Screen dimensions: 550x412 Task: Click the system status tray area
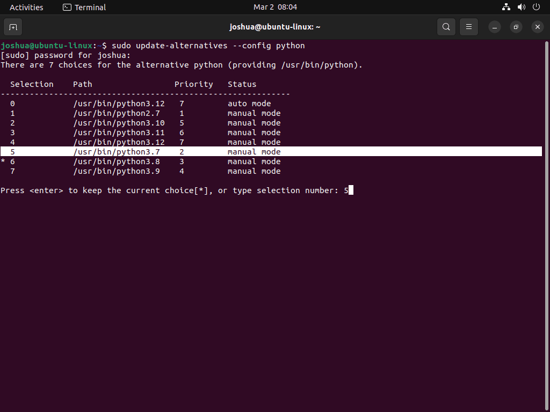tap(520, 7)
